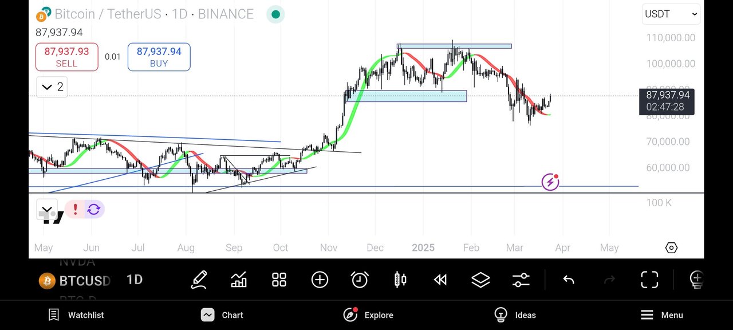The width and height of the screenshot is (733, 330).
Task: Tap the red SELL 87,937.93 button
Action: [x=67, y=57]
